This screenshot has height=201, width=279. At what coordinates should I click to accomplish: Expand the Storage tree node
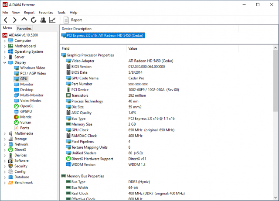click(5, 139)
